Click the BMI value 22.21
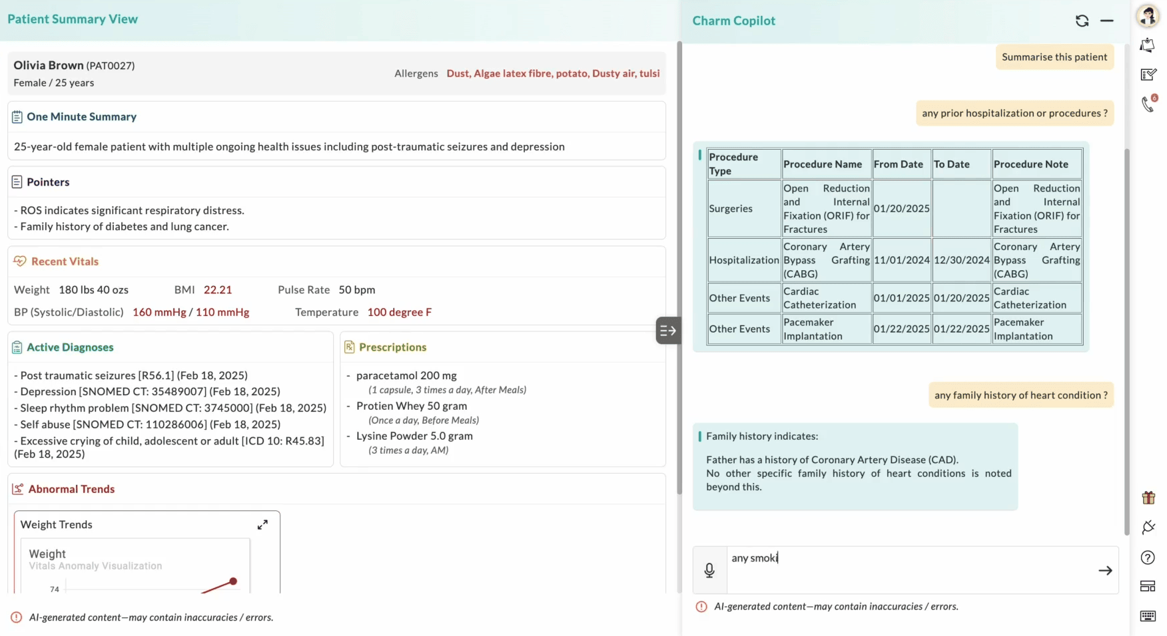 pyautogui.click(x=218, y=290)
